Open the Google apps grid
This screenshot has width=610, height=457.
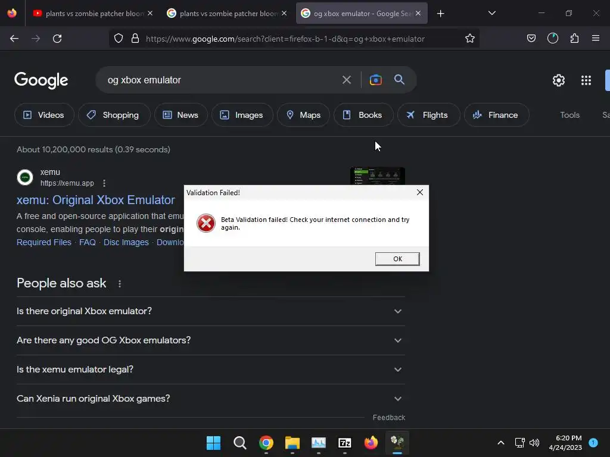click(586, 80)
